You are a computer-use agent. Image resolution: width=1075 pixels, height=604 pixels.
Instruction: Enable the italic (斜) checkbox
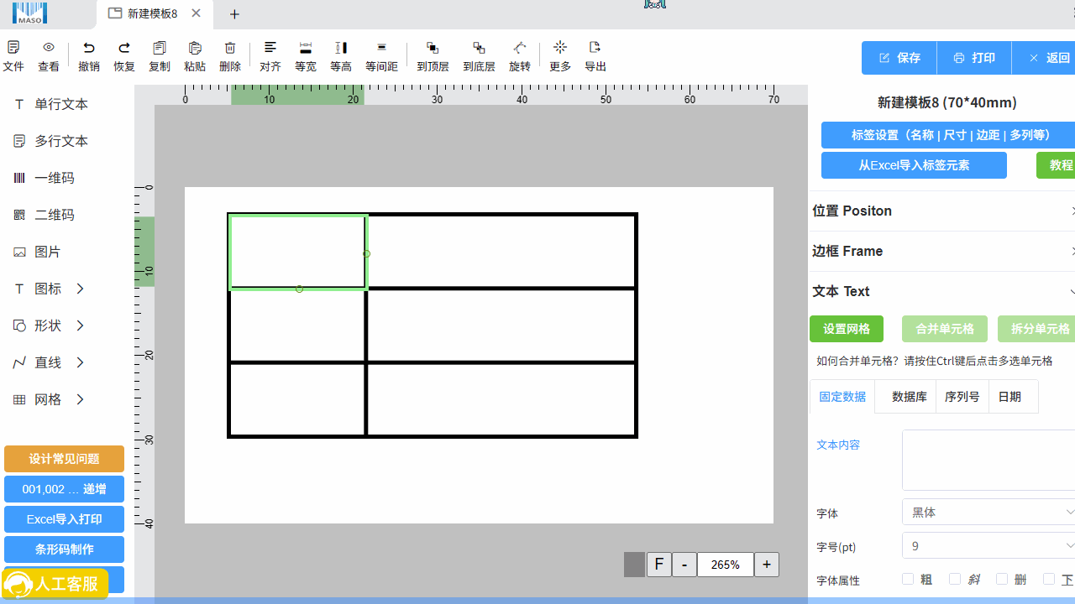point(955,579)
